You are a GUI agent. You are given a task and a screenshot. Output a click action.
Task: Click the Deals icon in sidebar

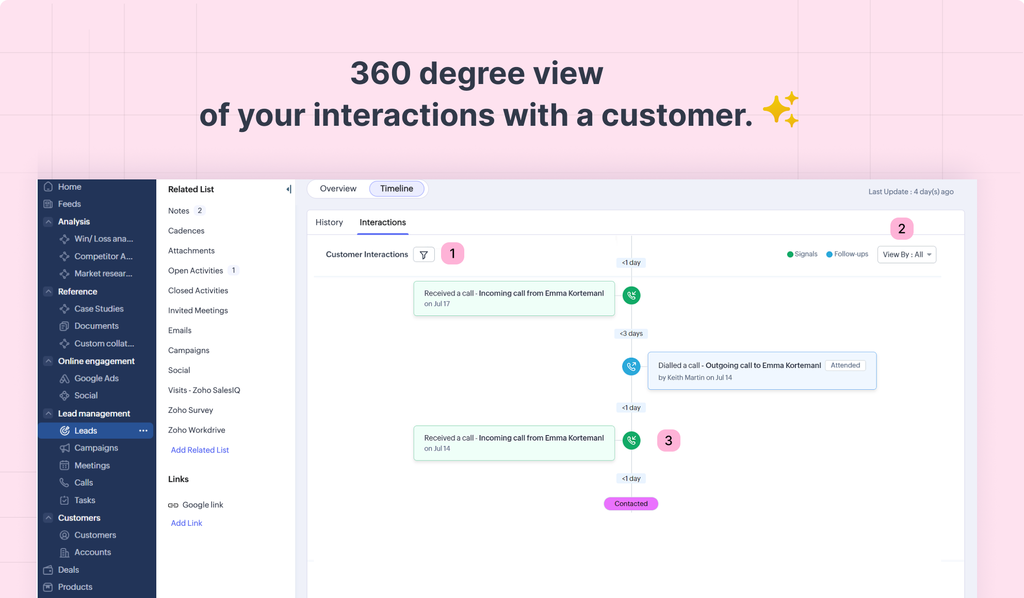click(48, 570)
